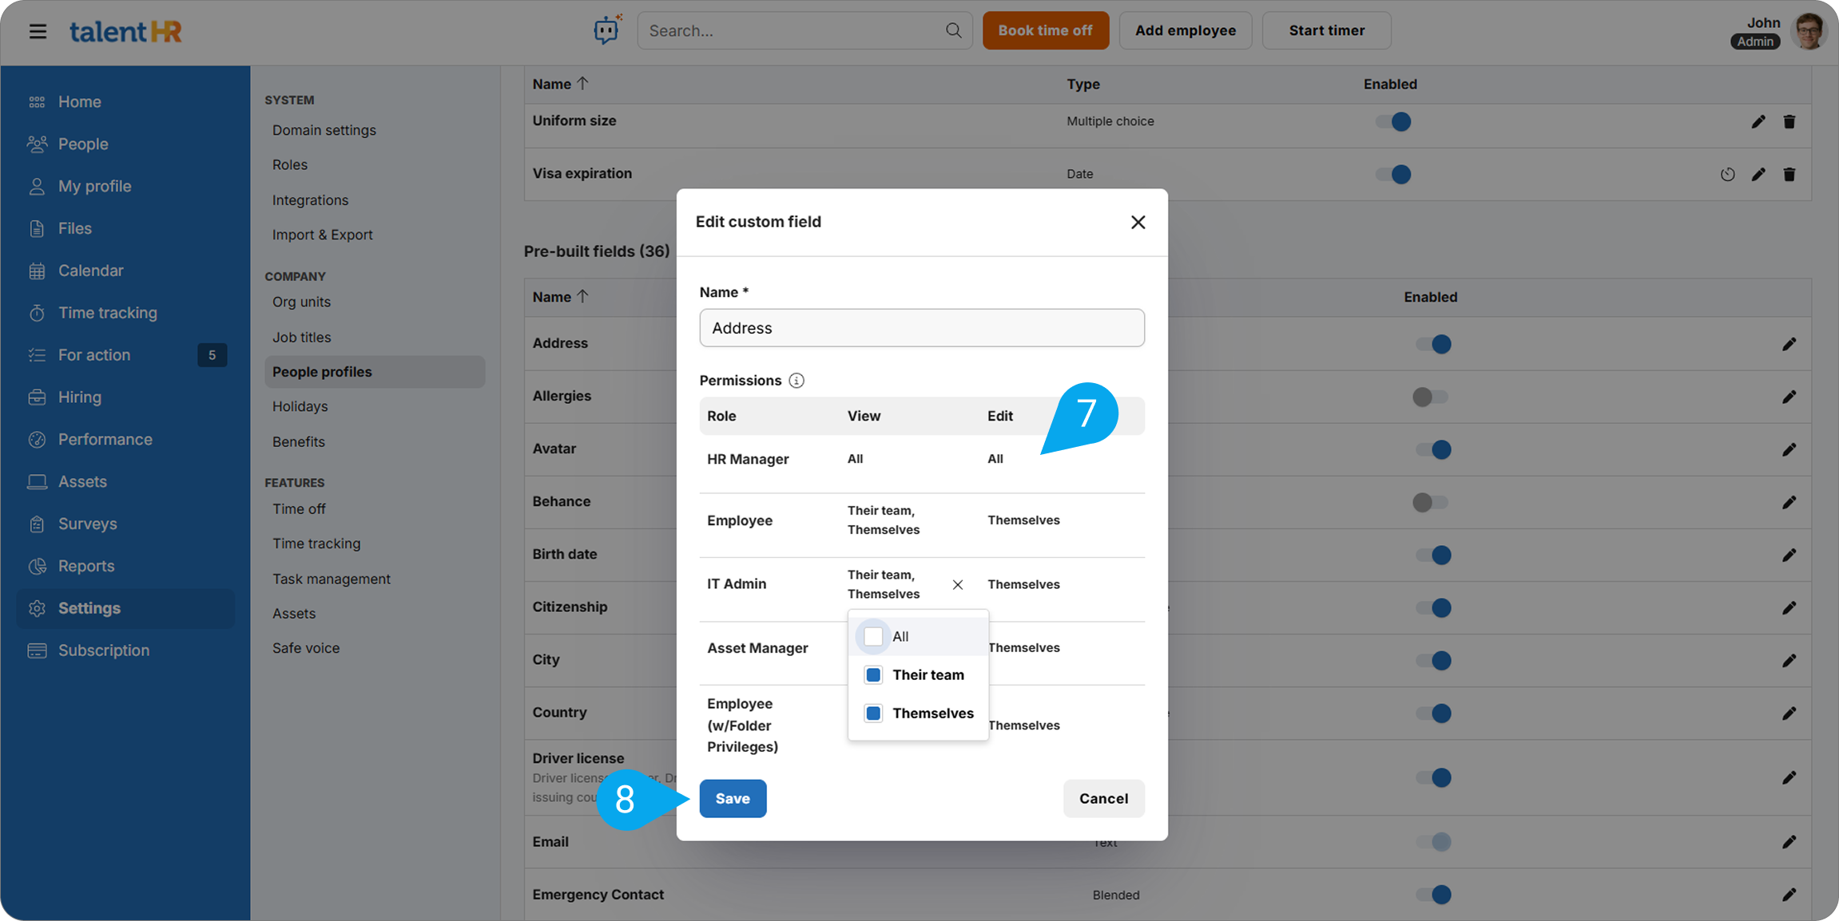Open IT Admin edit permission dropdown
Image resolution: width=1839 pixels, height=921 pixels.
pos(1023,584)
